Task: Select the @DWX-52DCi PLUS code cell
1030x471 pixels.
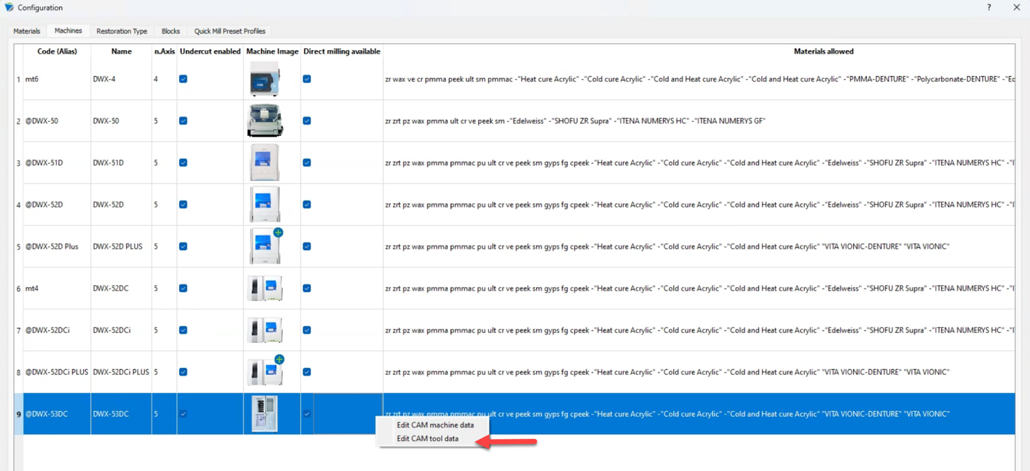Action: tap(57, 372)
